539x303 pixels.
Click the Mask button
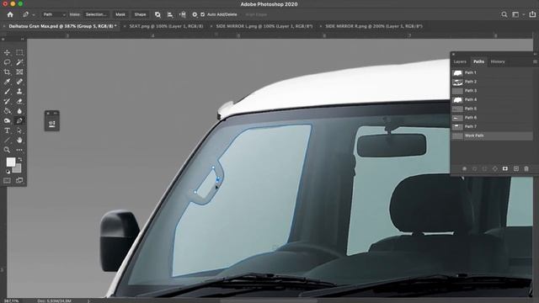tap(120, 14)
